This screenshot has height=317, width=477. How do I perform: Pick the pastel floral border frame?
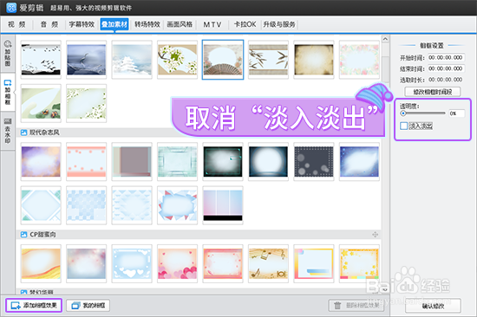[x=359, y=60]
